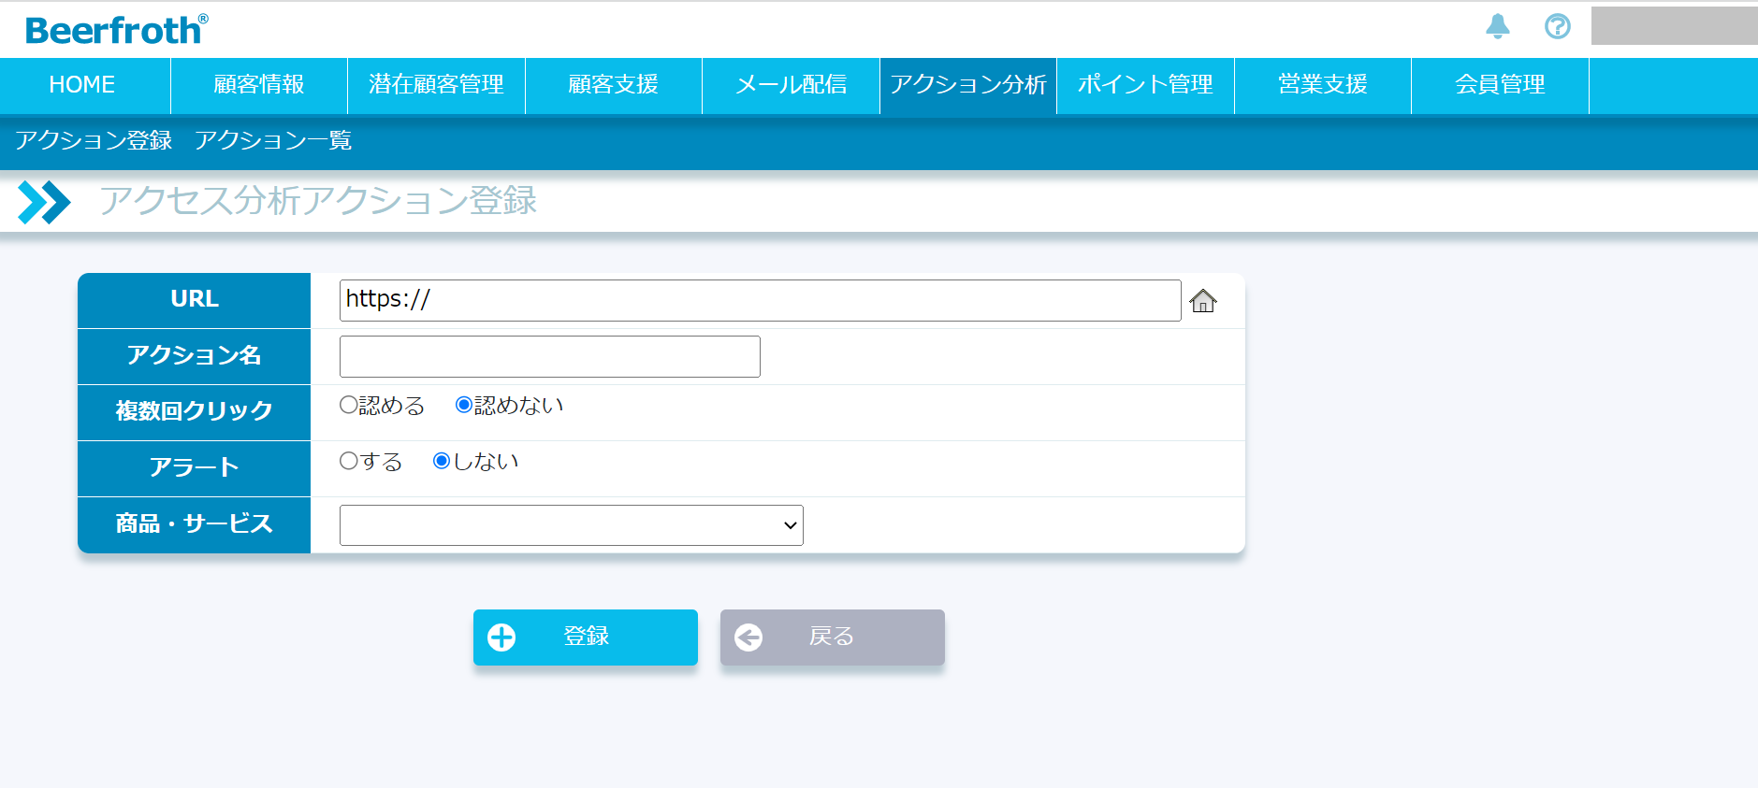Click the home icon beside URL field
Image resolution: width=1758 pixels, height=788 pixels.
coord(1202,301)
